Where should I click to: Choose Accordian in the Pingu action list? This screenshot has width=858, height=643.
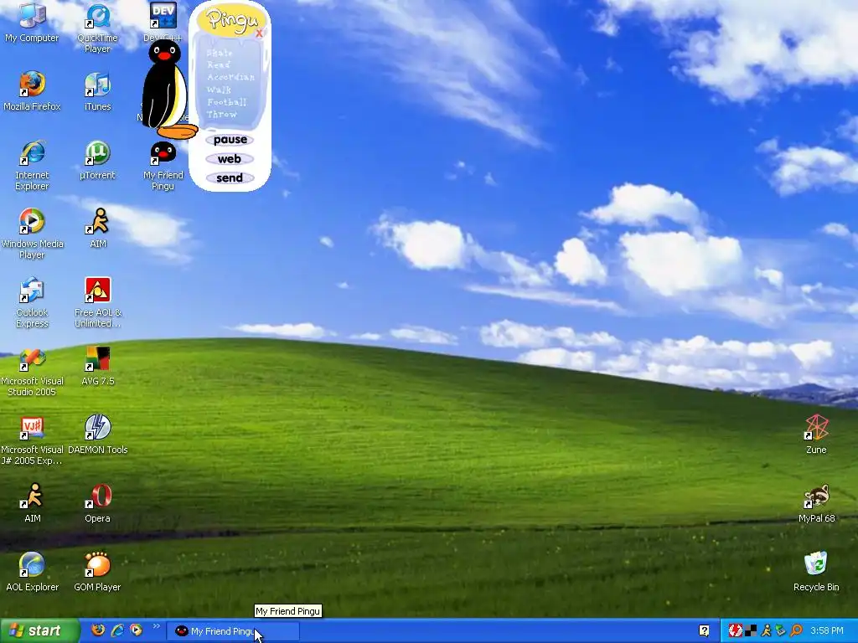[230, 77]
